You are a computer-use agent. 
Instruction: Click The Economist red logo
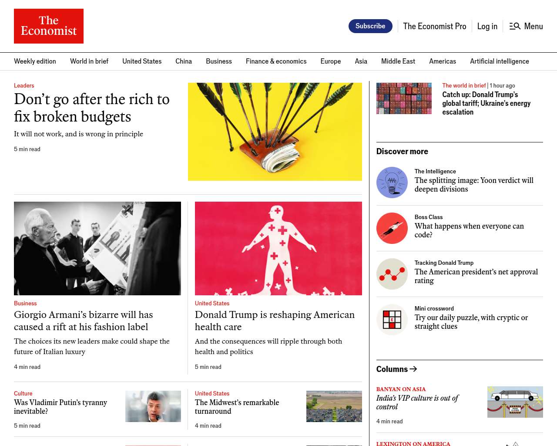click(49, 26)
